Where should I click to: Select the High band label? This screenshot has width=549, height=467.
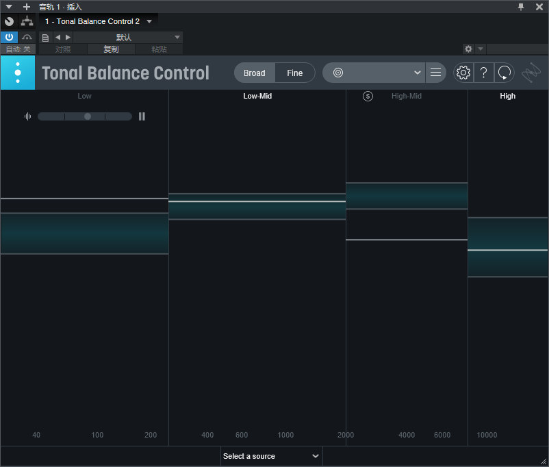(507, 96)
